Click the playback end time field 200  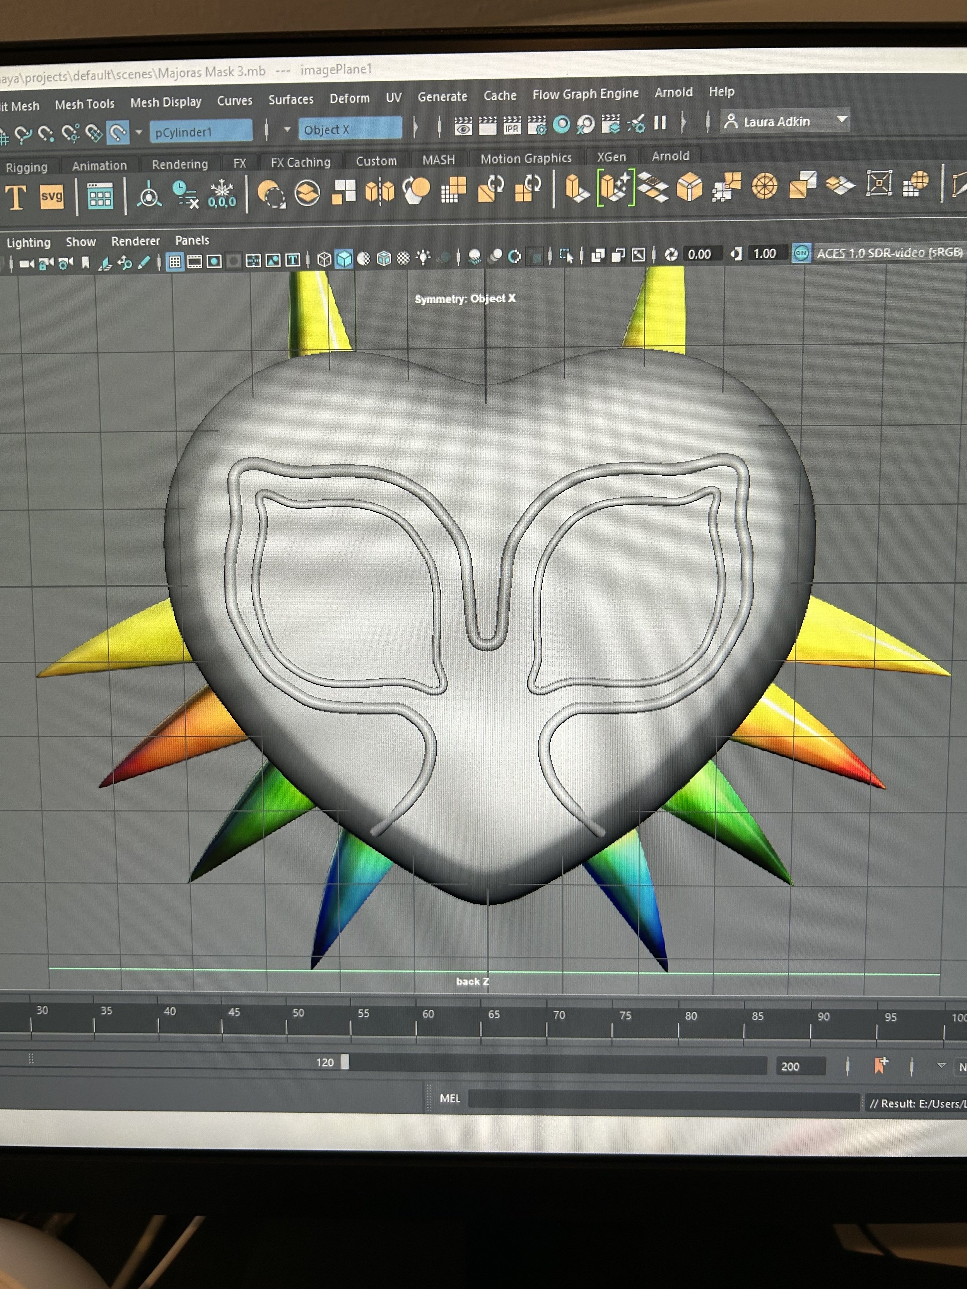tap(800, 1066)
